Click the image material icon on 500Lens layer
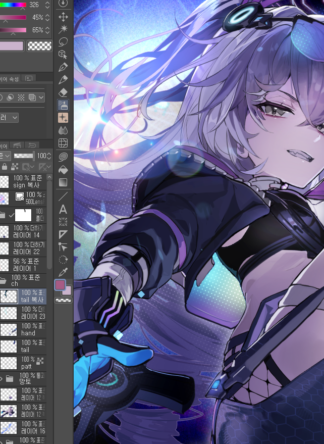Viewport: 324px width, 444px height. coord(20,196)
